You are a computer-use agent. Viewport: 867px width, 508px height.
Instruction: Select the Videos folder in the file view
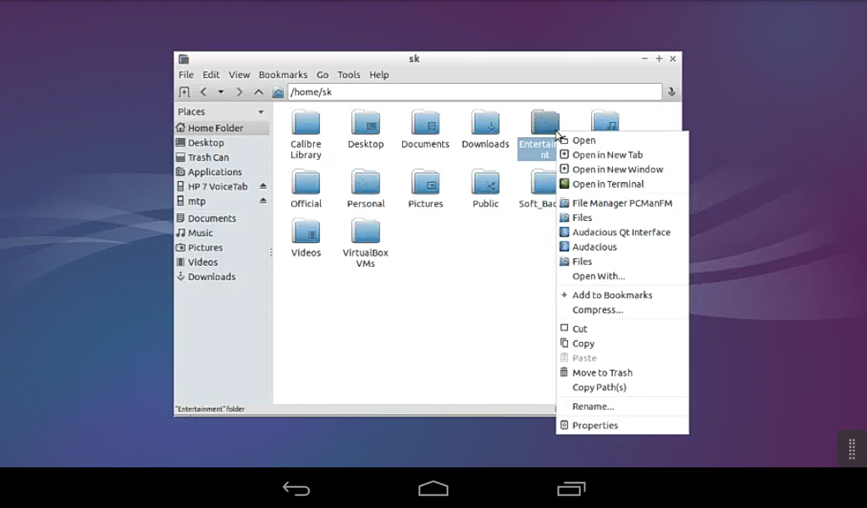(306, 231)
